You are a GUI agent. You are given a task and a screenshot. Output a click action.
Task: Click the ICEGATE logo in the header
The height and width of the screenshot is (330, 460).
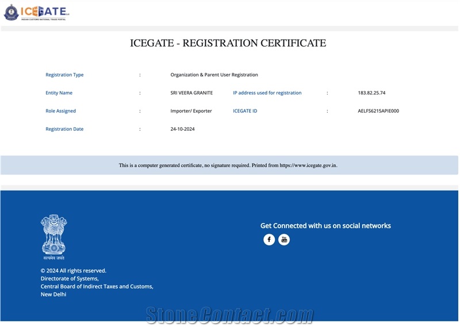click(x=36, y=12)
